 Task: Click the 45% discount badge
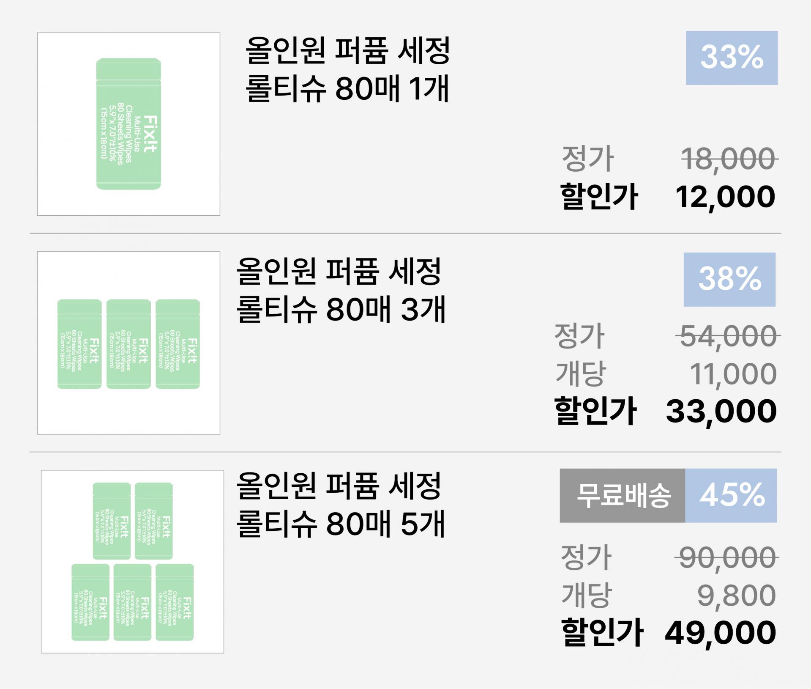tap(731, 495)
